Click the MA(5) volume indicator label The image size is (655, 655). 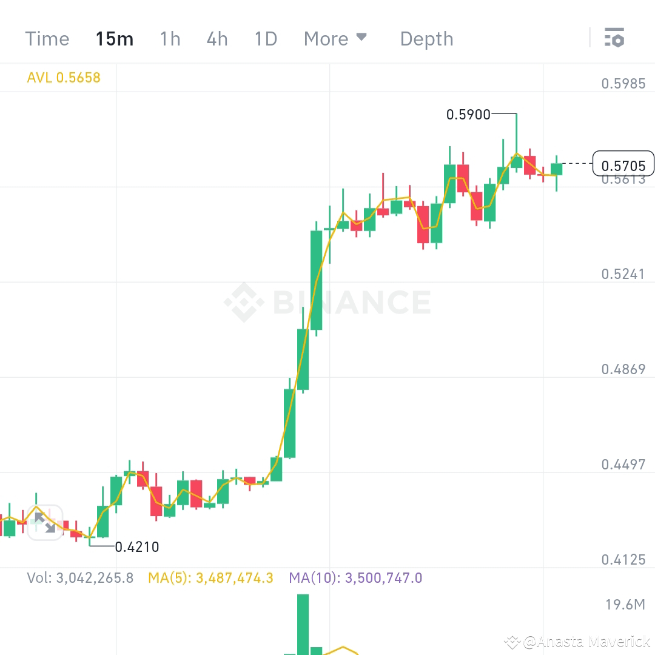point(210,578)
